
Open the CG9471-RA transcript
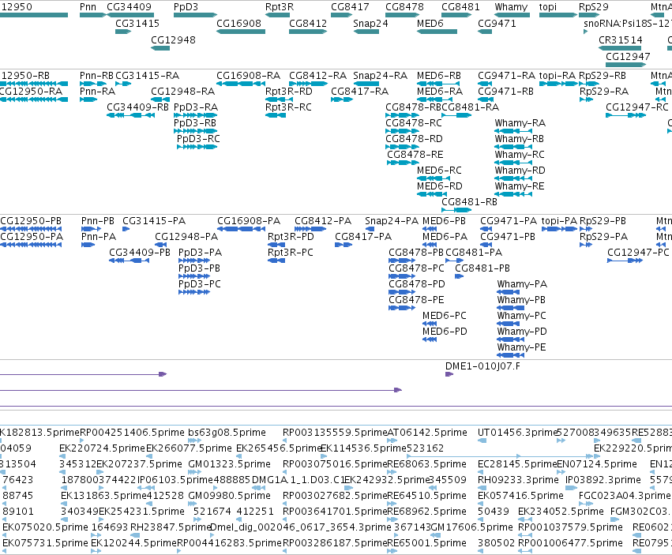(x=485, y=84)
